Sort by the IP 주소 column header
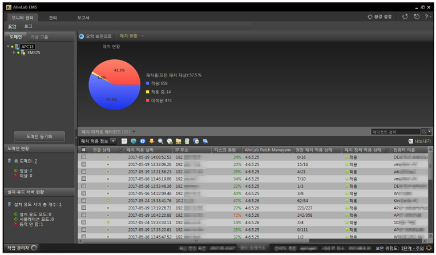436x255 pixels. [192, 150]
